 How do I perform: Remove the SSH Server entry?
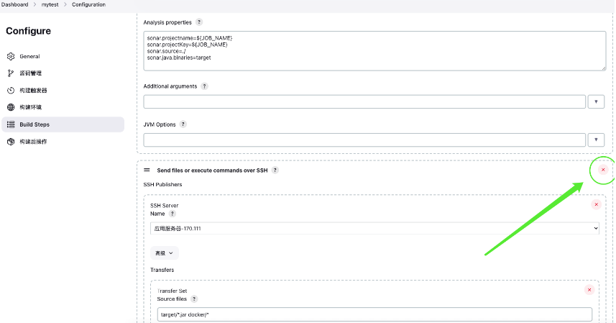[x=596, y=204]
